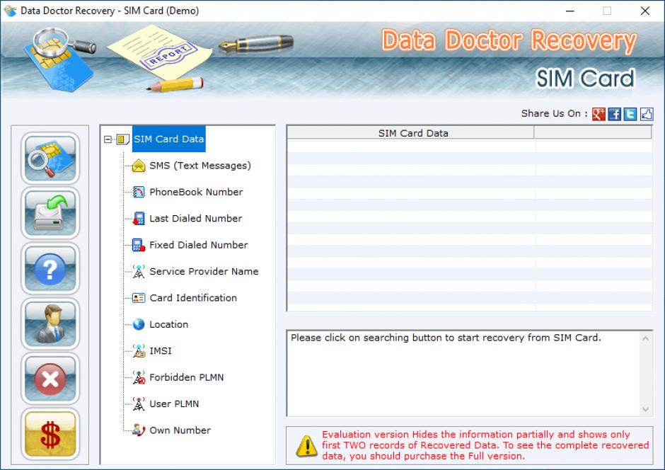Select Location tree item
This screenshot has width=665, height=470.
[169, 324]
